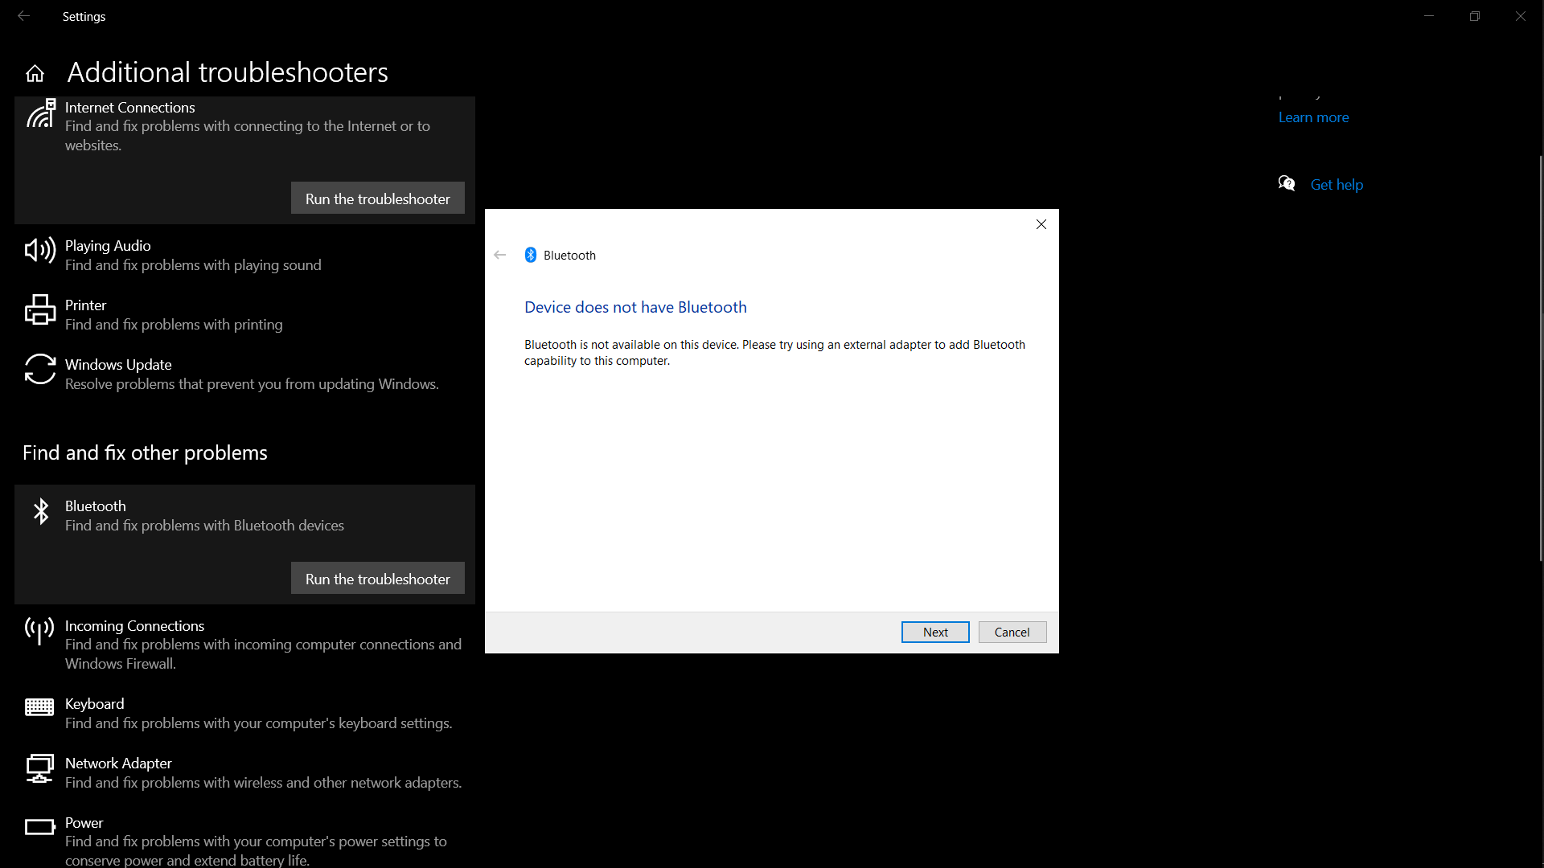Restore down the Settings window

coord(1475,16)
